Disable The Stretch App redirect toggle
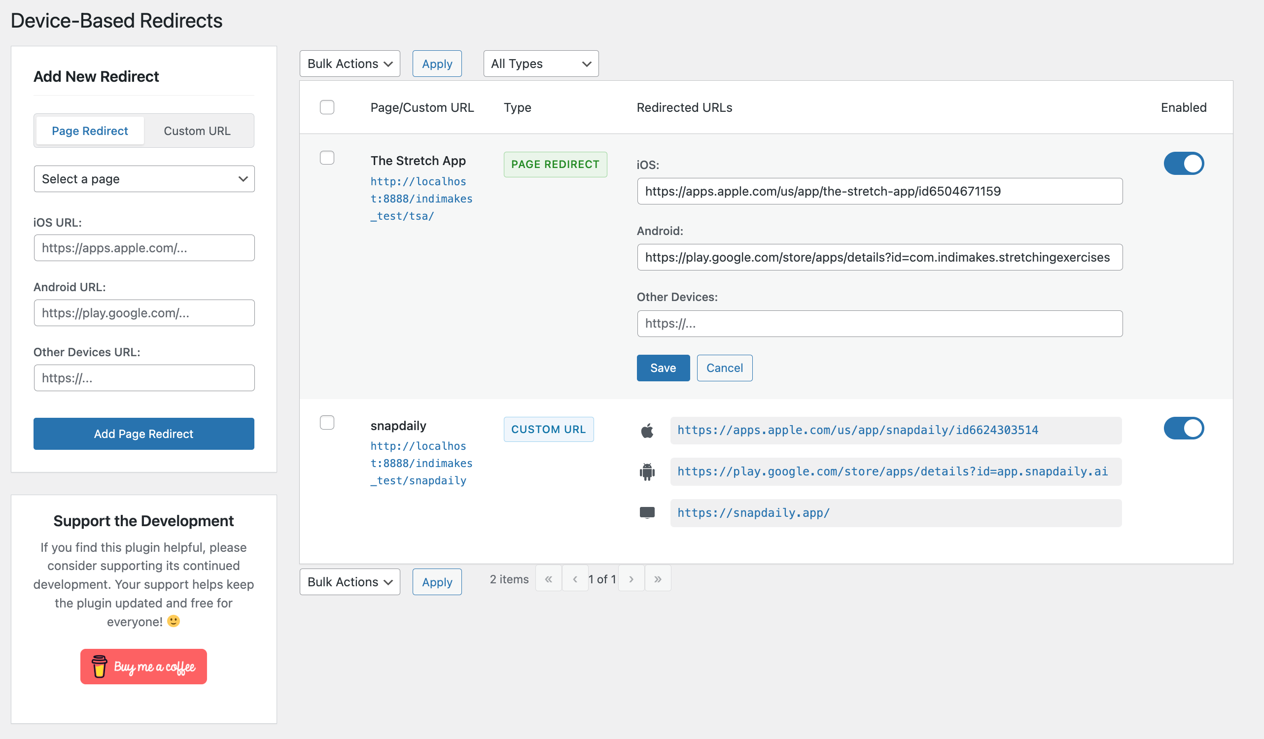The height and width of the screenshot is (739, 1264). pos(1184,164)
